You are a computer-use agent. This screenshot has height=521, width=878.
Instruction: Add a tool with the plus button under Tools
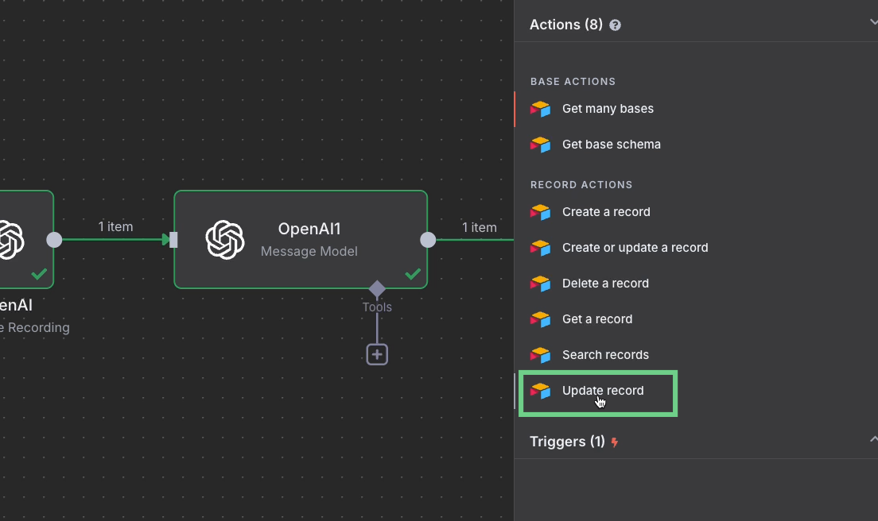(377, 354)
